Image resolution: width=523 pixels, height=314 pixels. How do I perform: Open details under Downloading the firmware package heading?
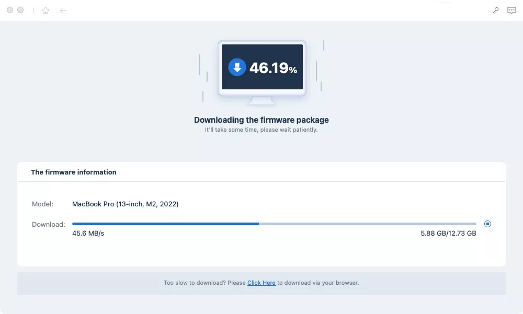(x=261, y=120)
